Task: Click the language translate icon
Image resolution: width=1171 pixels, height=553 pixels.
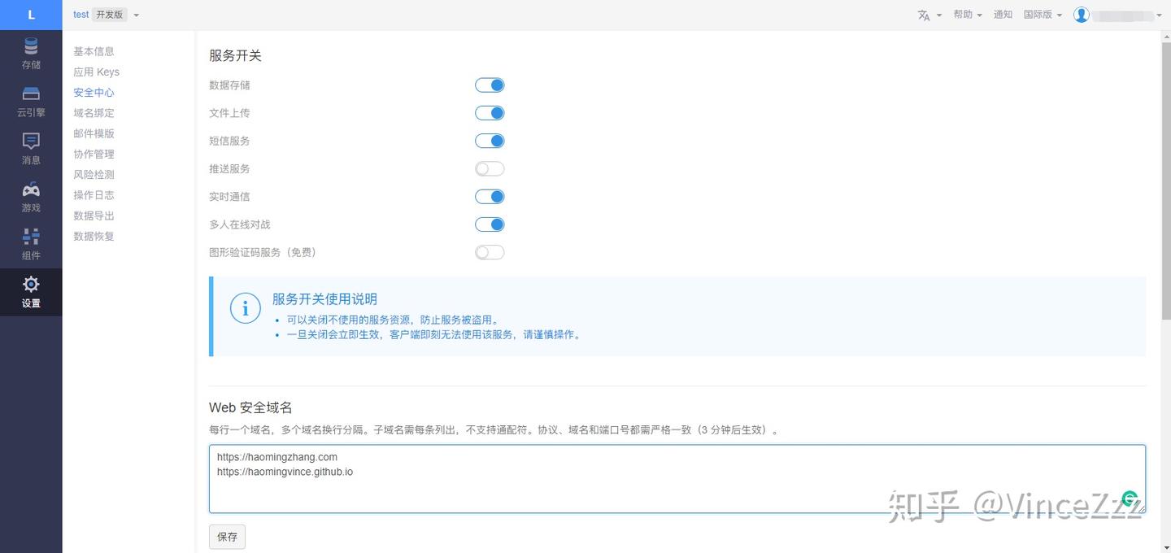Action: (x=924, y=15)
